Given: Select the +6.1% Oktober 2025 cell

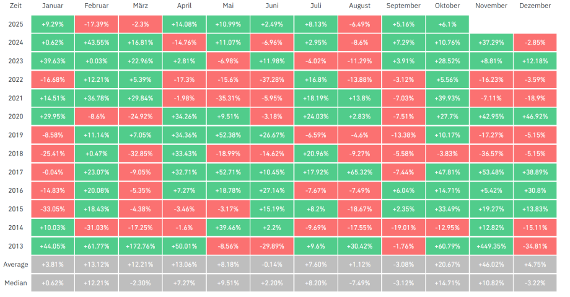Looking at the screenshot, I should [x=447, y=24].
